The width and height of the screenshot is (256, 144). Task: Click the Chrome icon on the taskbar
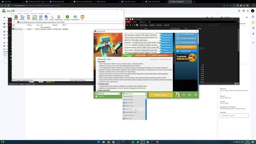click(x=108, y=142)
